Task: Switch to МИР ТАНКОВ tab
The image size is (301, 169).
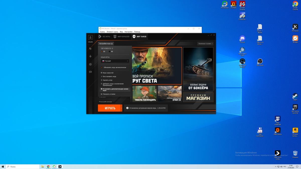Action: [x=140, y=37]
